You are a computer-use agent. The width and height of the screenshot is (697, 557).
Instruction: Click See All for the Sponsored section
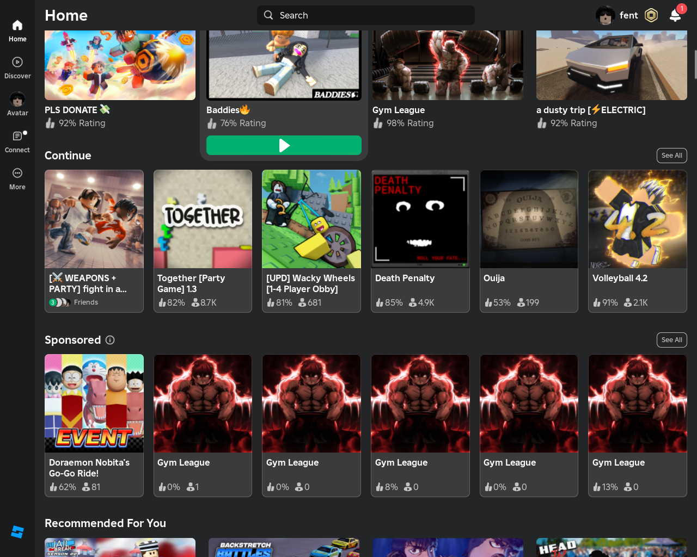tap(671, 340)
